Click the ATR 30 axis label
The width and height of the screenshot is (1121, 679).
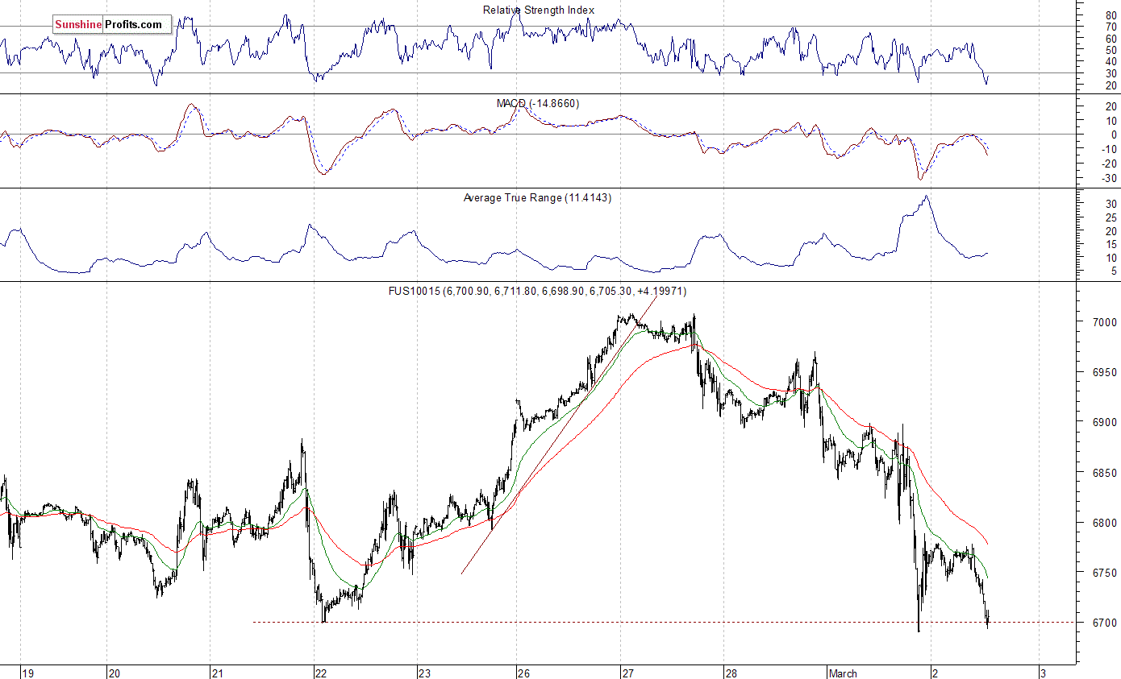point(1111,204)
